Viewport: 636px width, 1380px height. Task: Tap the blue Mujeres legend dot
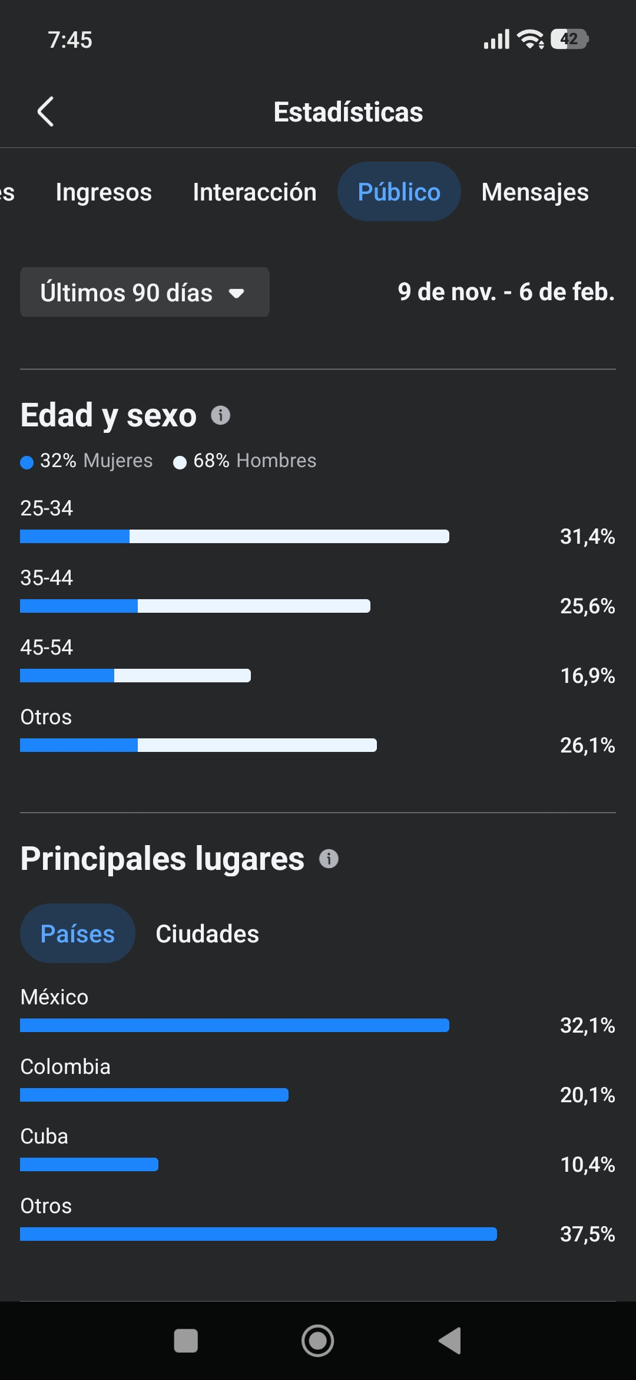26,462
